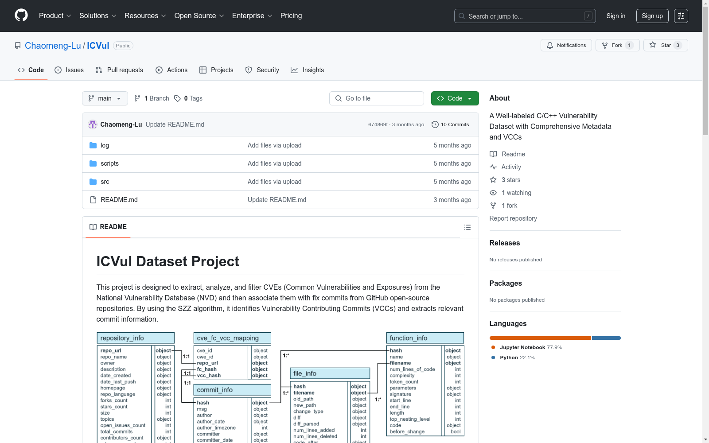The image size is (709, 443).
Task: Open the global navigation menu icon
Action: pos(681,16)
